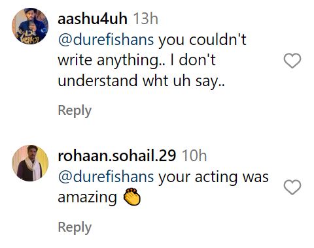
Task: Open the @durefishans mention before "your acting"
Action: click(106, 177)
